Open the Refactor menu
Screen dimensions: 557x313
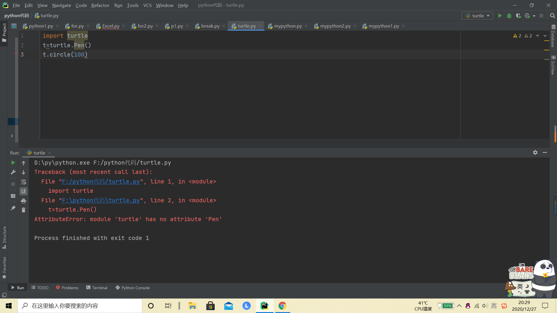(100, 5)
